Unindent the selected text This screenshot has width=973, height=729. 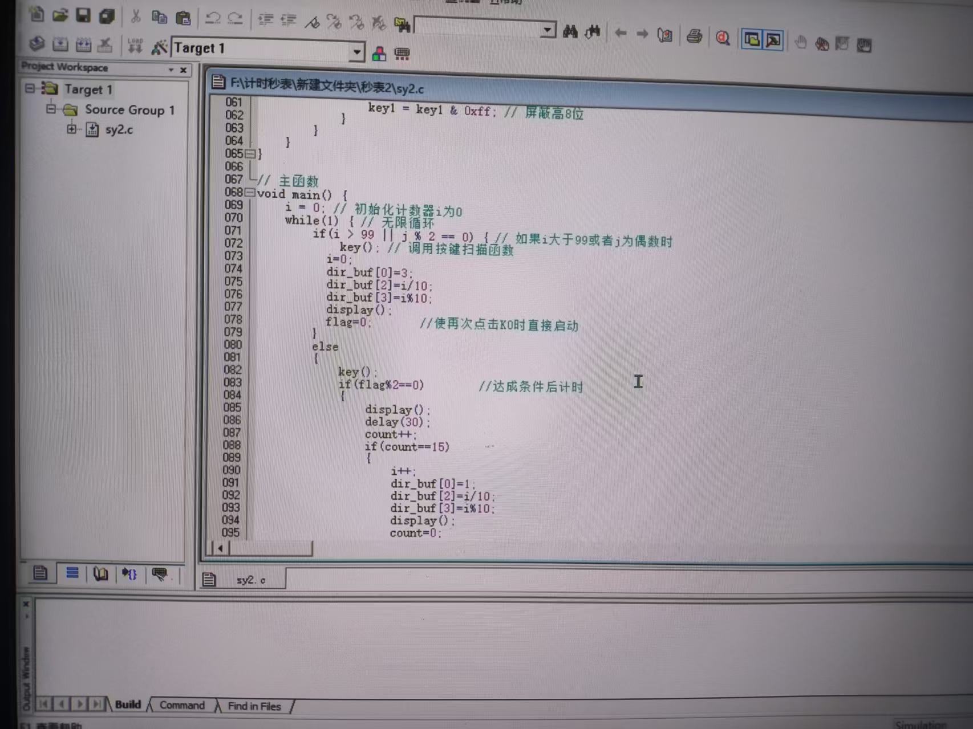pos(289,21)
